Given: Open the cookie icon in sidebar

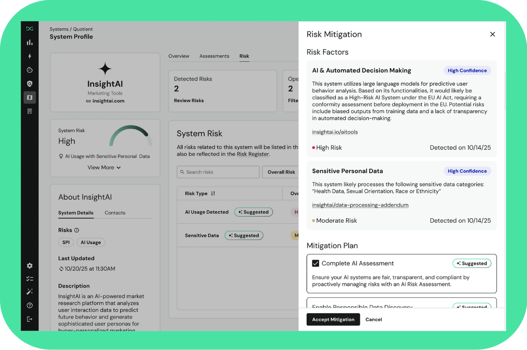Looking at the screenshot, I should click(30, 70).
